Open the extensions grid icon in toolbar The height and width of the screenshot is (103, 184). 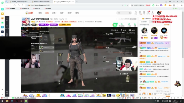click(x=174, y=5)
